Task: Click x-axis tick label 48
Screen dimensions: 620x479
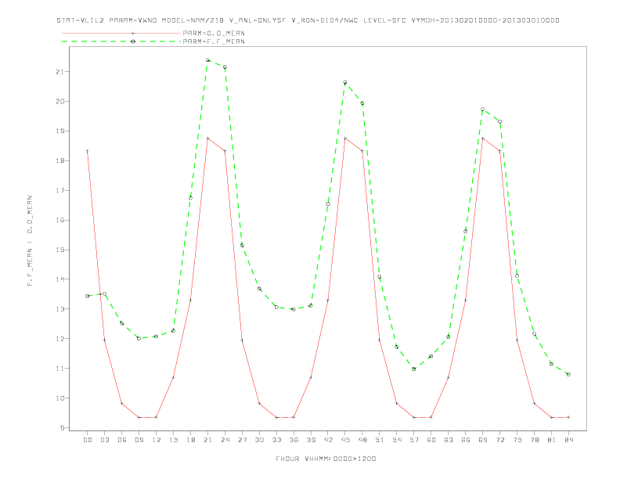Action: (x=362, y=440)
